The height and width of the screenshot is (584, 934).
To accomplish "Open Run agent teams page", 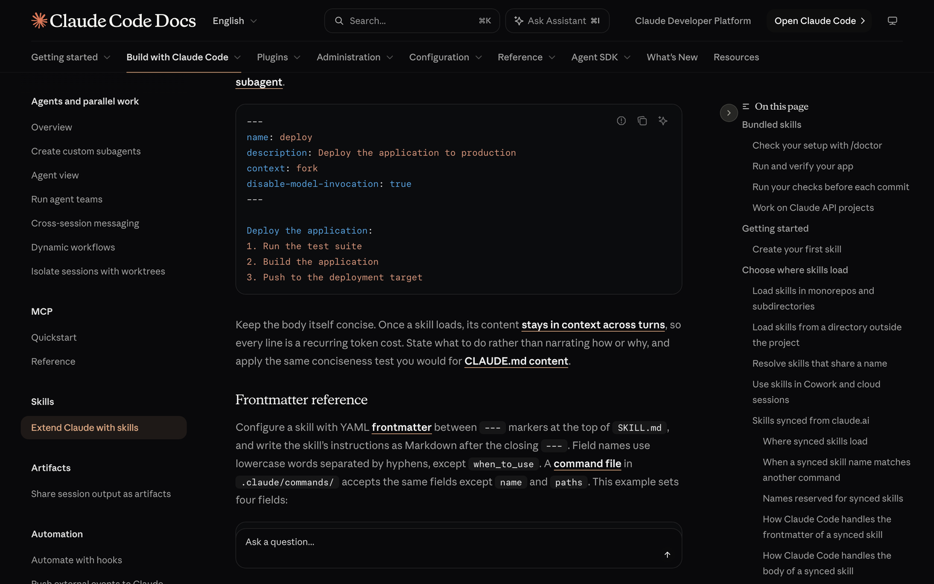I will [x=67, y=199].
